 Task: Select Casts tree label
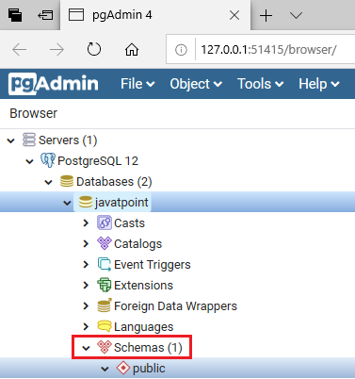[129, 223]
